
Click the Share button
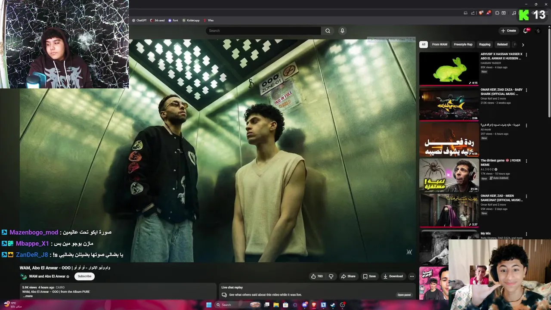coord(348,276)
